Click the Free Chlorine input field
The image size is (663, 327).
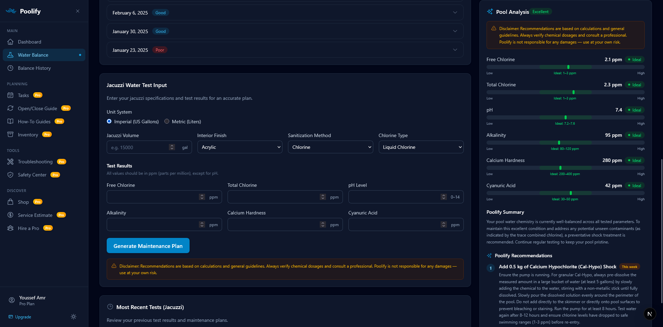pyautogui.click(x=164, y=197)
